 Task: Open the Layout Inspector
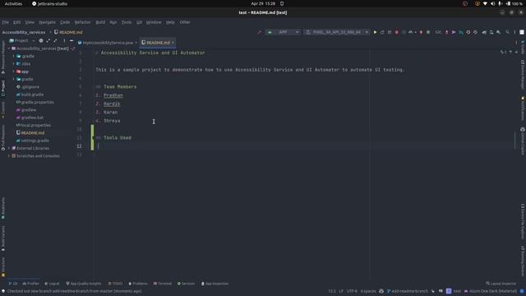[x=501, y=284]
